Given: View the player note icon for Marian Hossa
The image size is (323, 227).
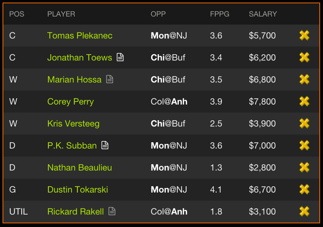Looking at the screenshot, I should pyautogui.click(x=110, y=79).
